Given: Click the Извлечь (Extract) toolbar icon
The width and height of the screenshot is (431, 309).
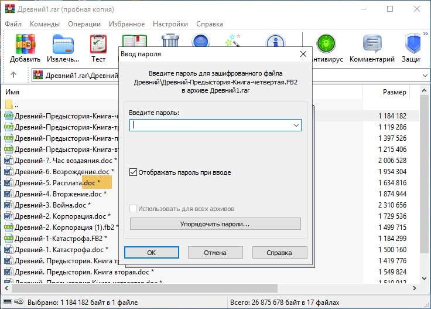Looking at the screenshot, I should [63, 44].
